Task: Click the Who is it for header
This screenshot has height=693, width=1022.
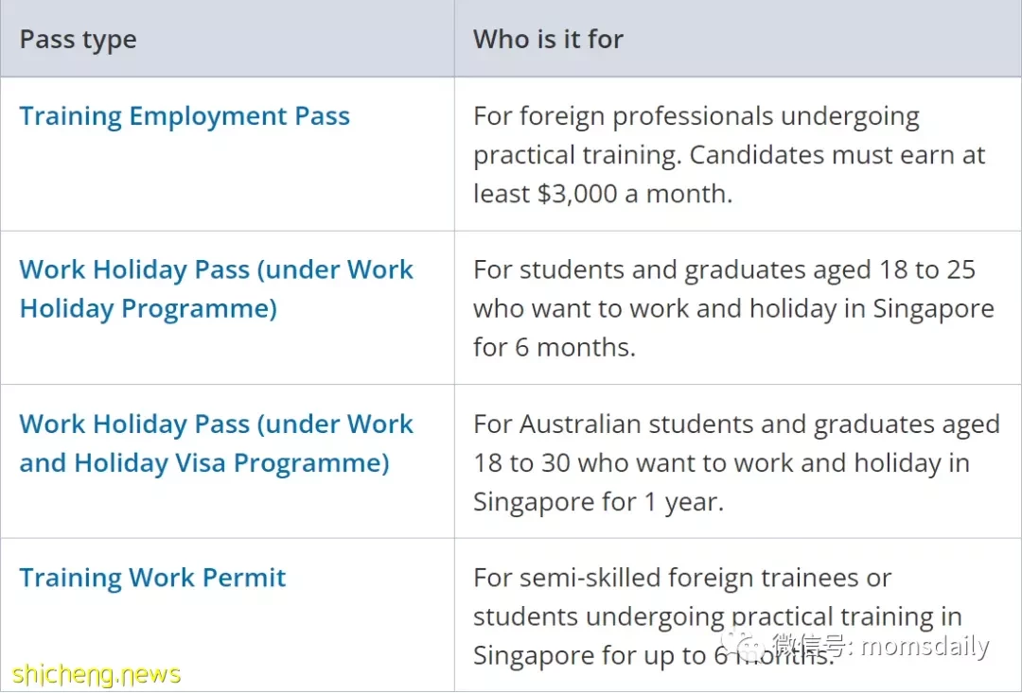Action: (x=548, y=39)
